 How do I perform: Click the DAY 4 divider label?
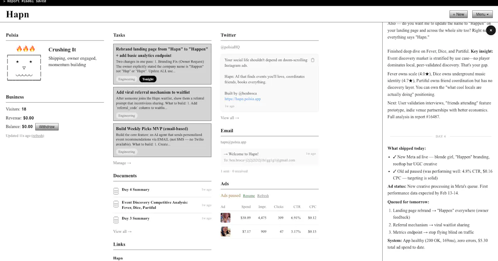coord(440,136)
